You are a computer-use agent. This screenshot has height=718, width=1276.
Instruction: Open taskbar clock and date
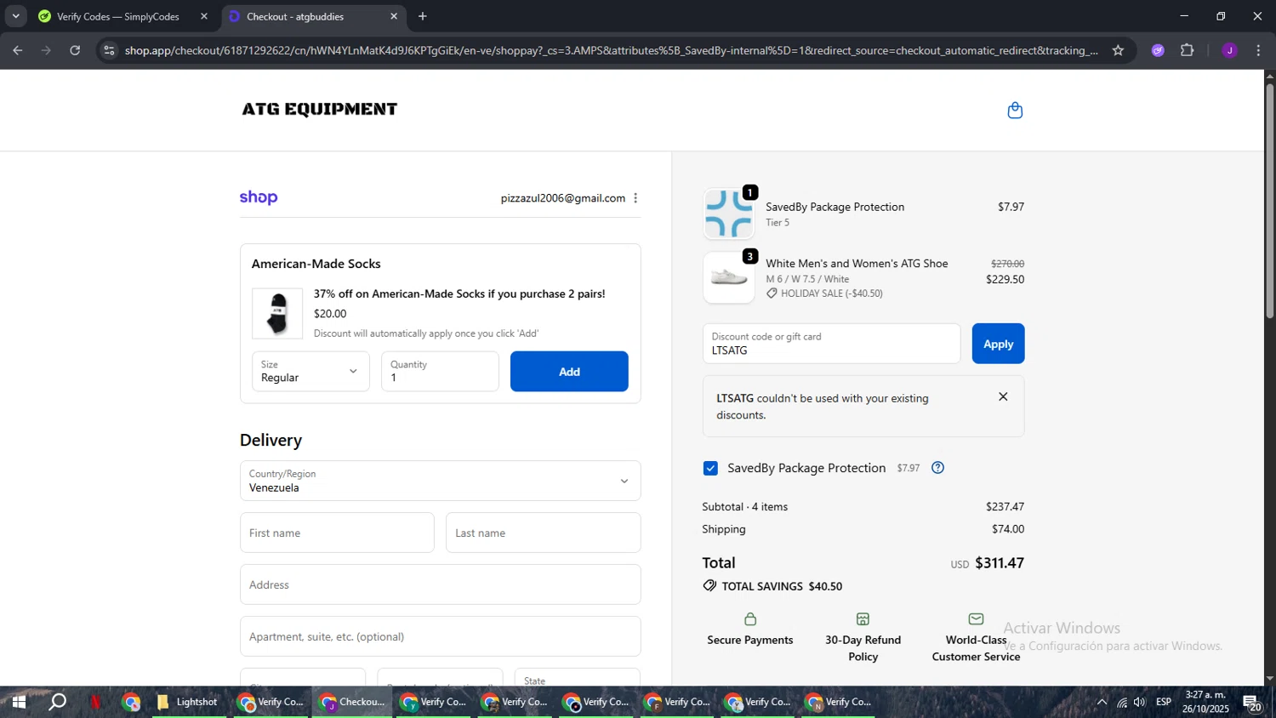click(1205, 703)
